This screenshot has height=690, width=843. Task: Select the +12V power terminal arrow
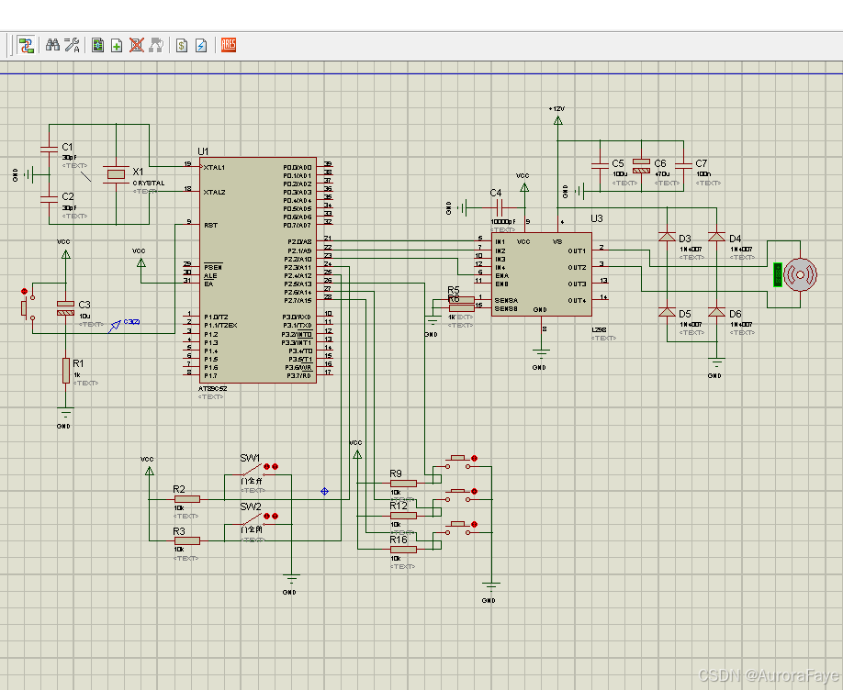click(x=558, y=120)
